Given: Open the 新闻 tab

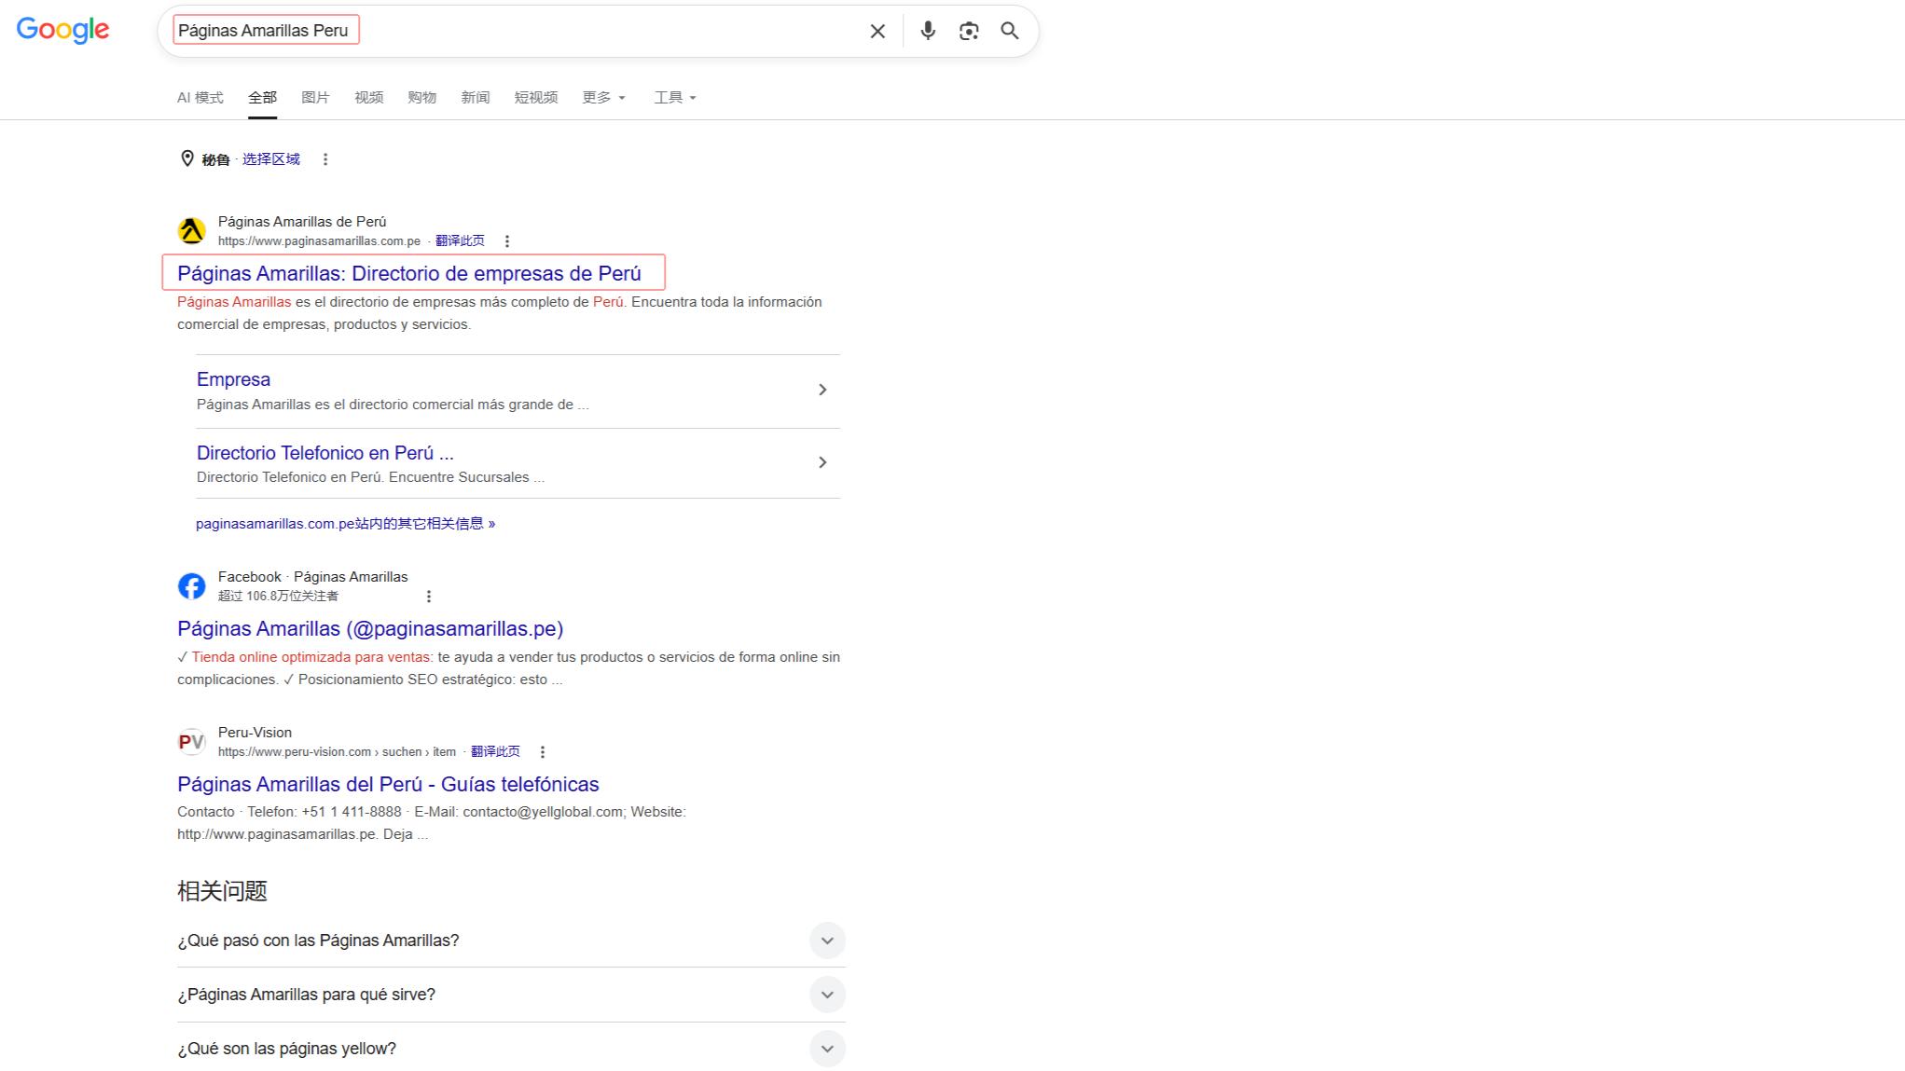Looking at the screenshot, I should [x=475, y=97].
